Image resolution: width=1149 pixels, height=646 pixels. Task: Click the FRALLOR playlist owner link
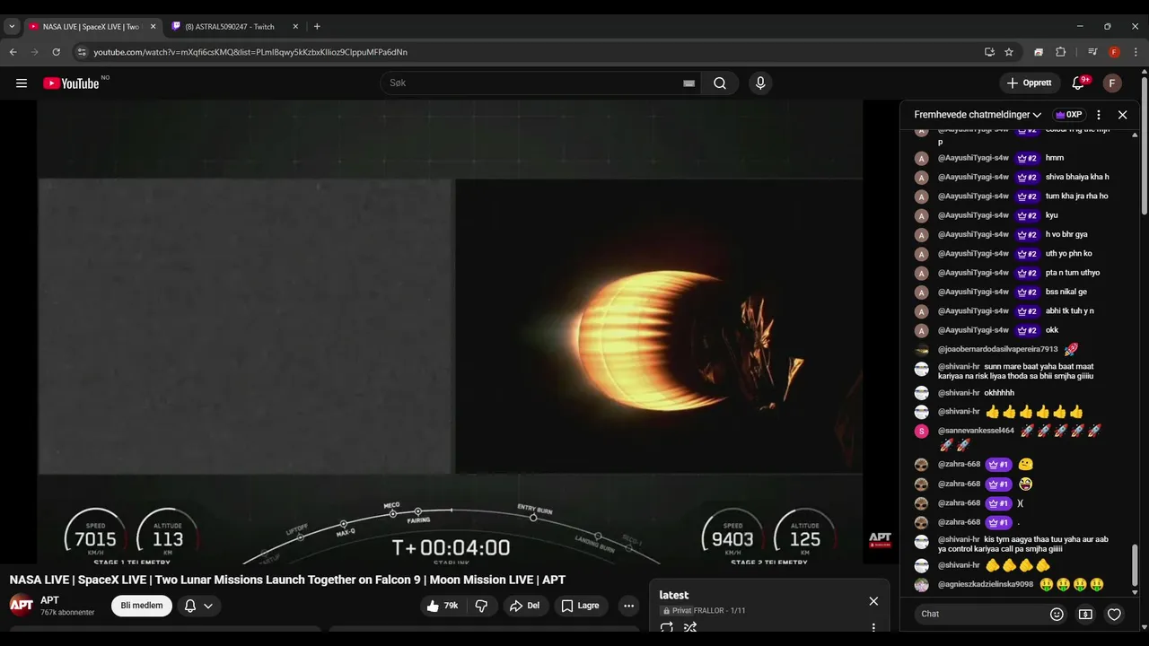709,611
